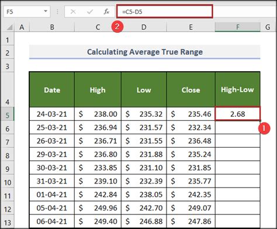
Task: Select the Low value 246.88
Action: pyautogui.click(x=144, y=221)
